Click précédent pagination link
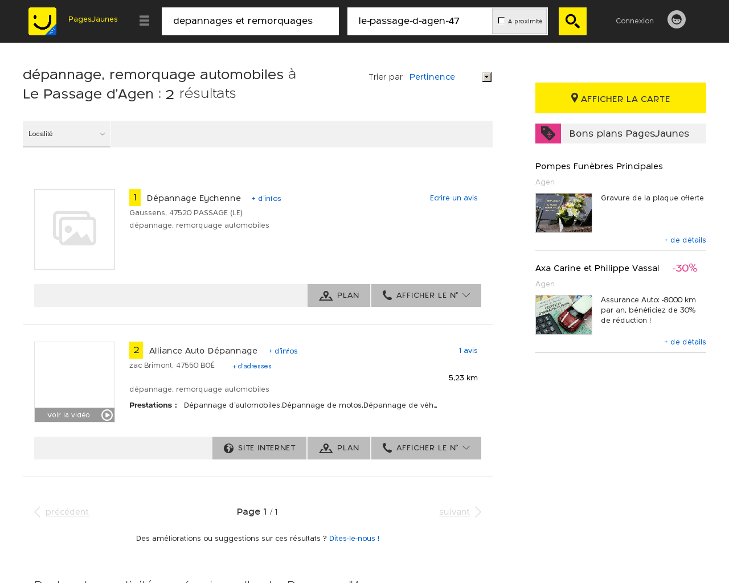The image size is (729, 583). [67, 512]
